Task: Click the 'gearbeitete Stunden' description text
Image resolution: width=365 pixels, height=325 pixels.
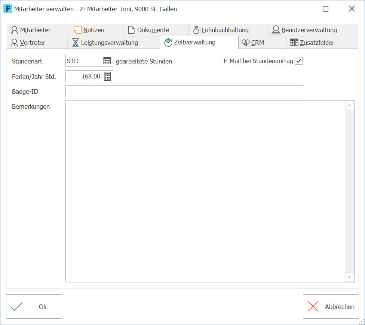Action: pyautogui.click(x=144, y=61)
